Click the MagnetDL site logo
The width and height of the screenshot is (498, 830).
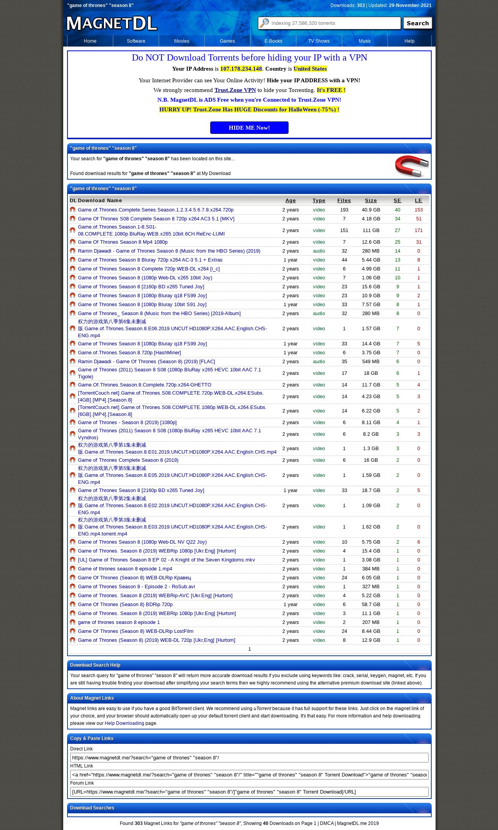tap(112, 23)
